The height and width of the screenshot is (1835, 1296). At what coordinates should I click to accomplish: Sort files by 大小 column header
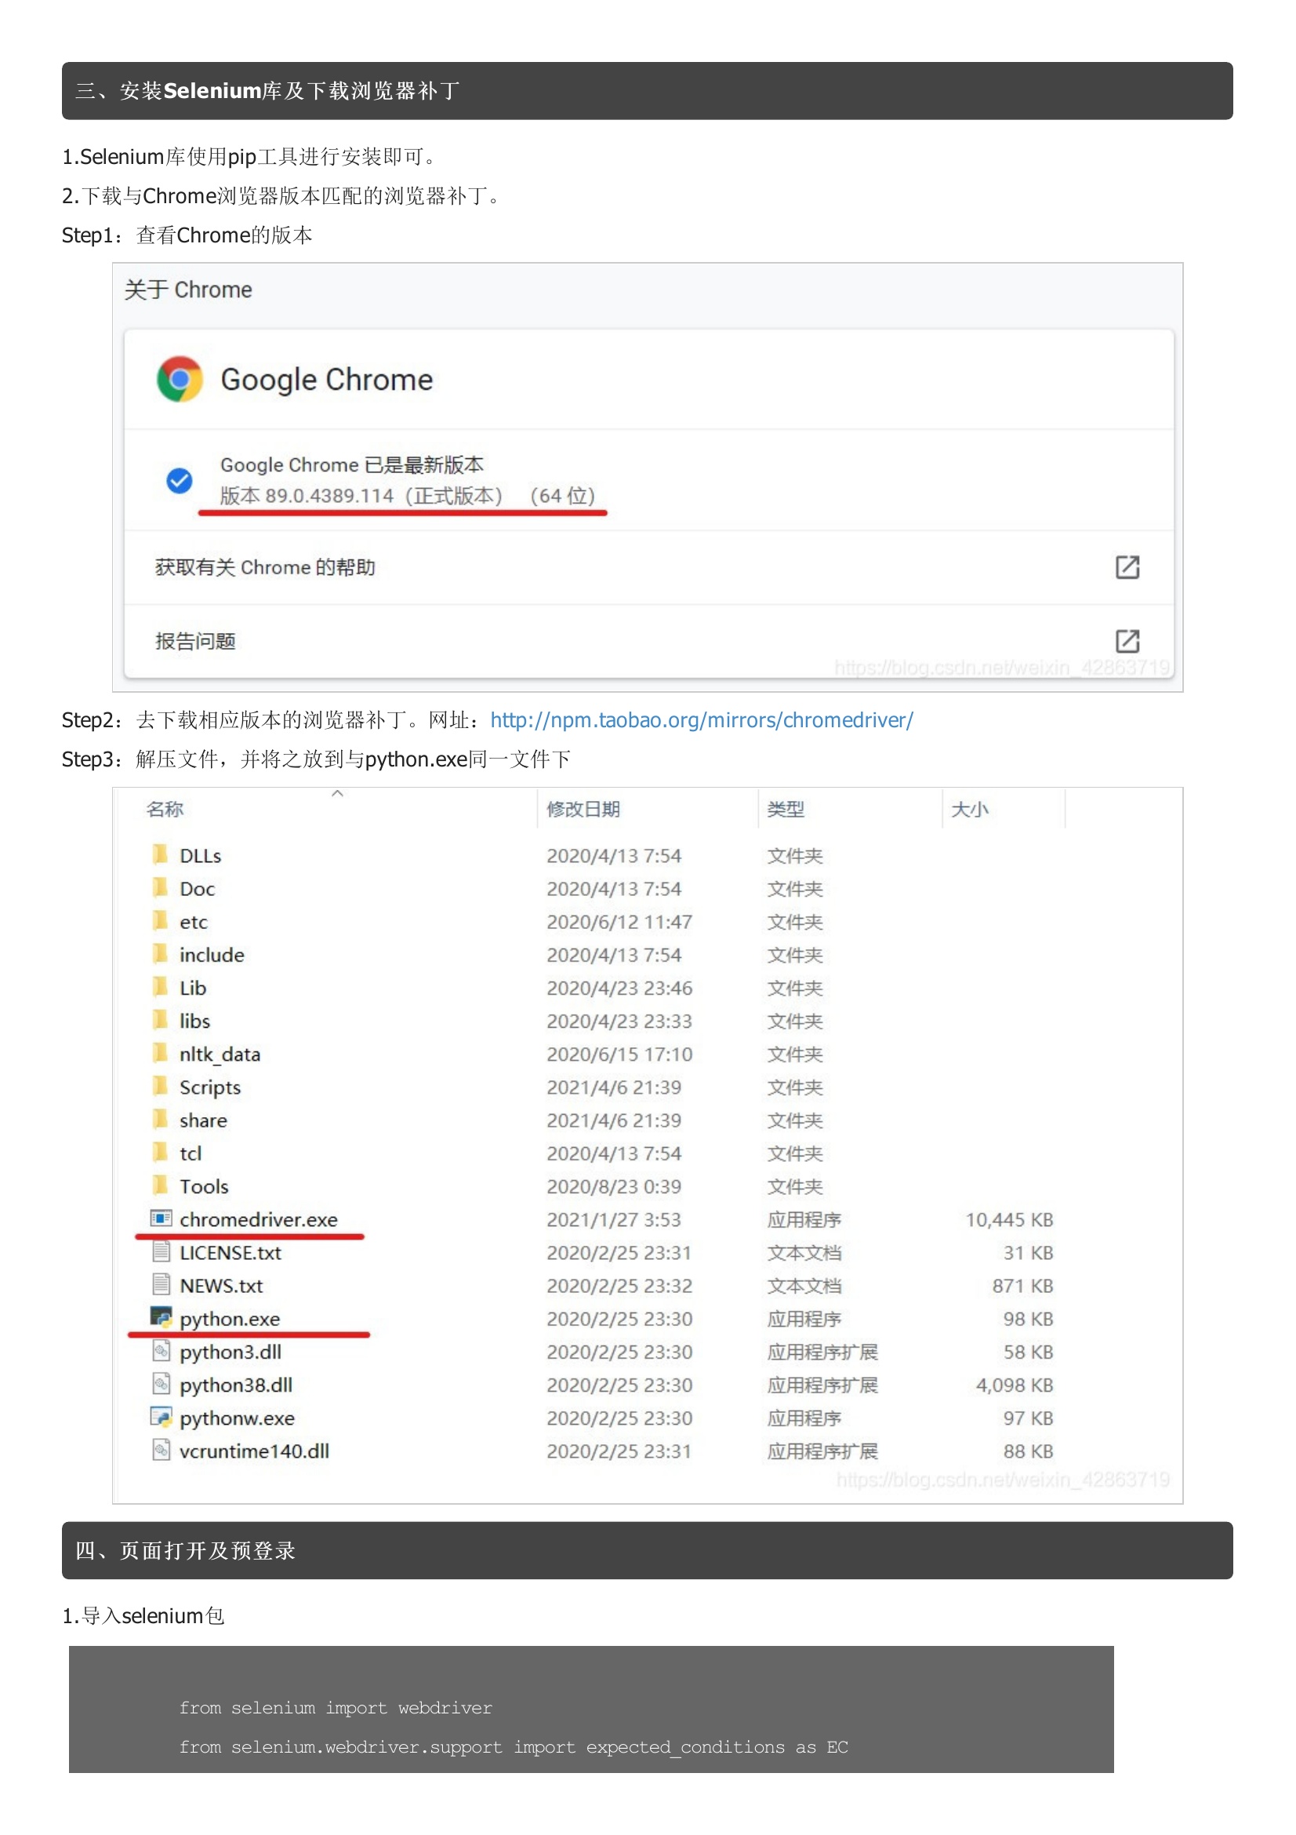pyautogui.click(x=969, y=809)
